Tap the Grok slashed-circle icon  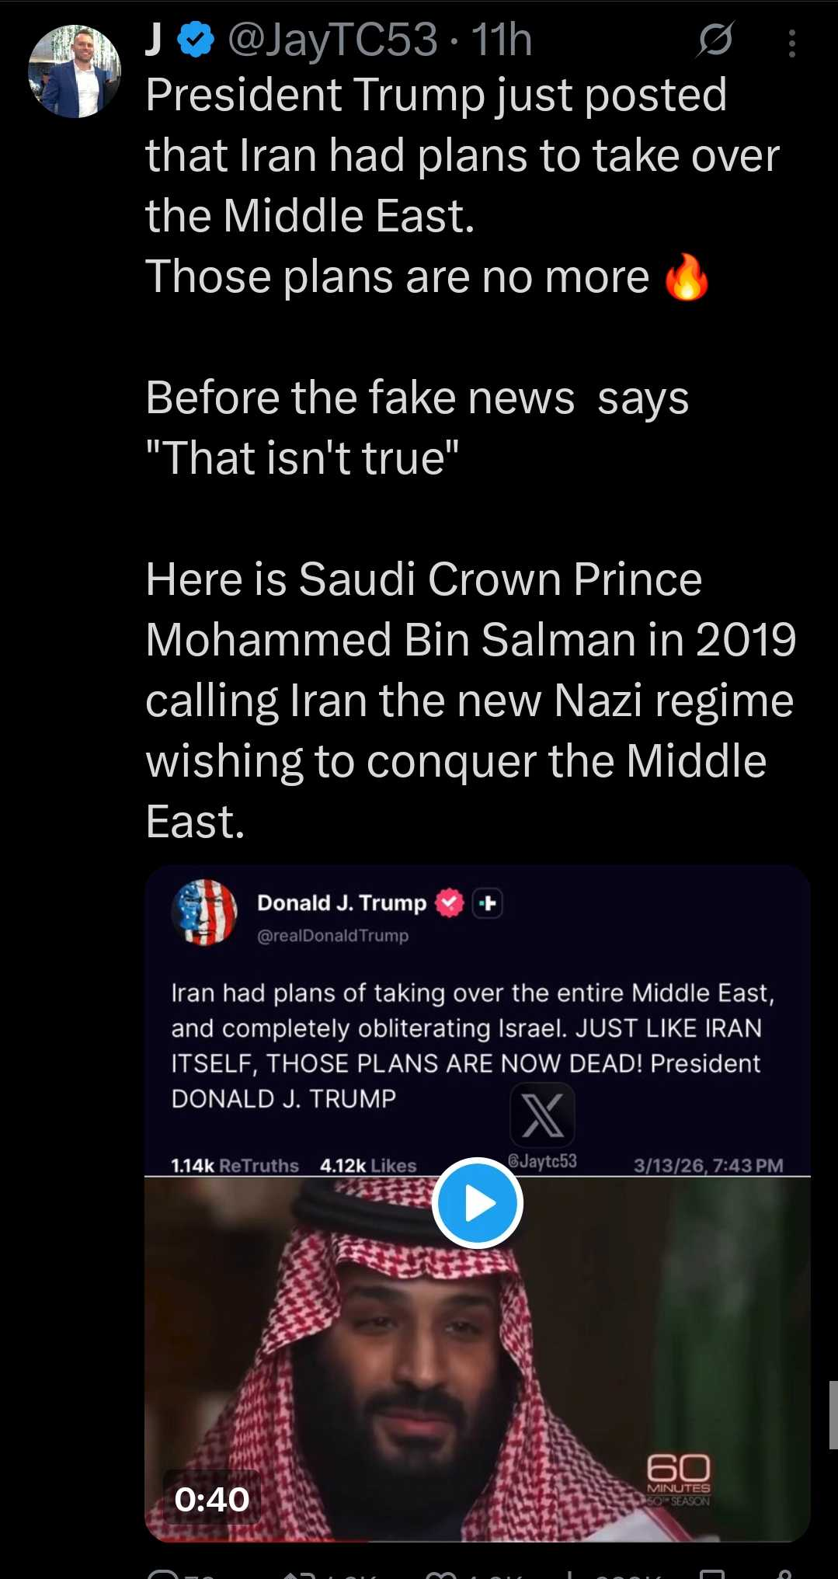pyautogui.click(x=715, y=40)
